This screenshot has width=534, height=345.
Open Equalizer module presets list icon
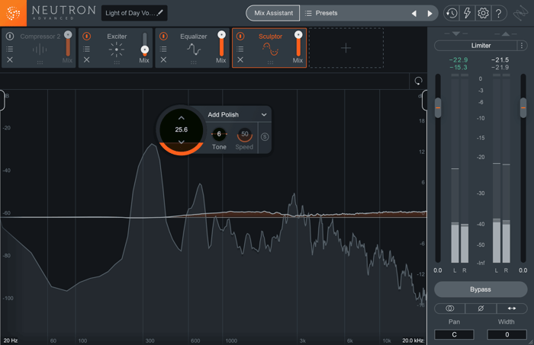click(163, 50)
